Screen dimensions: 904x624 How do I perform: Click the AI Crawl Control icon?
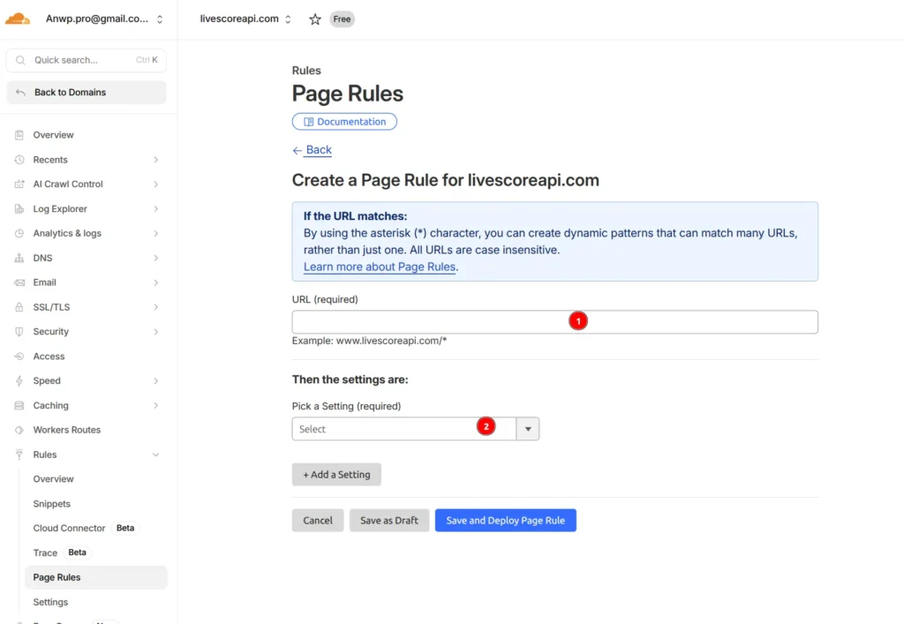[19, 184]
